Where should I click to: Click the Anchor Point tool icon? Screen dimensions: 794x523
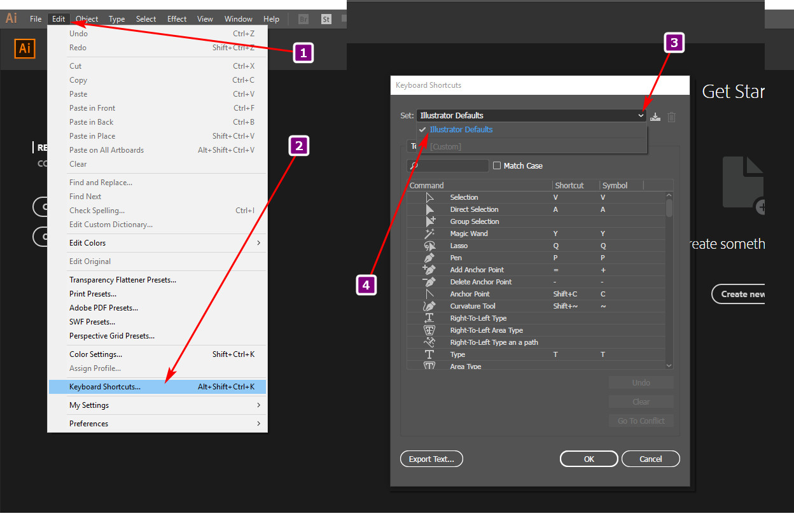click(x=429, y=294)
